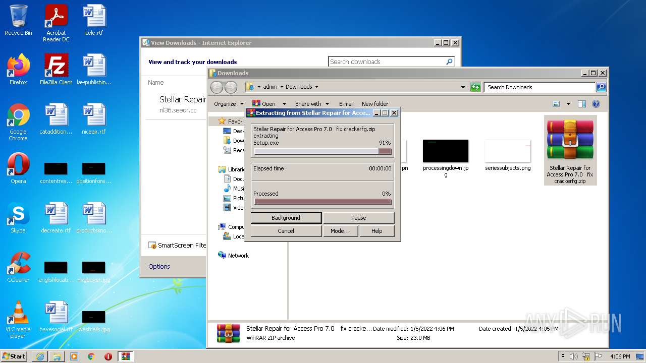The height and width of the screenshot is (363, 646).
Task: Expand Open button dropdown arrow
Action: click(284, 104)
